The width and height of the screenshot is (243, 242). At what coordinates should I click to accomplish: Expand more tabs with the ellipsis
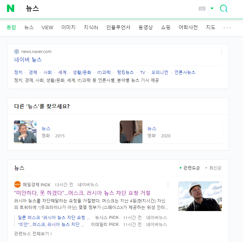coord(227,28)
